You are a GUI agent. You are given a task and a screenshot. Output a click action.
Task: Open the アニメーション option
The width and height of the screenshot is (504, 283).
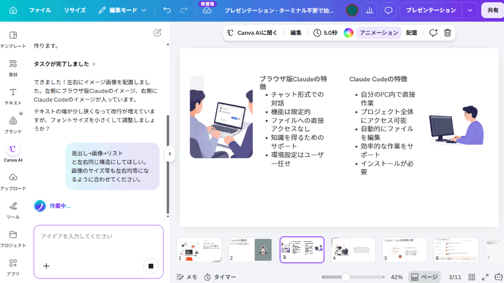tap(379, 33)
